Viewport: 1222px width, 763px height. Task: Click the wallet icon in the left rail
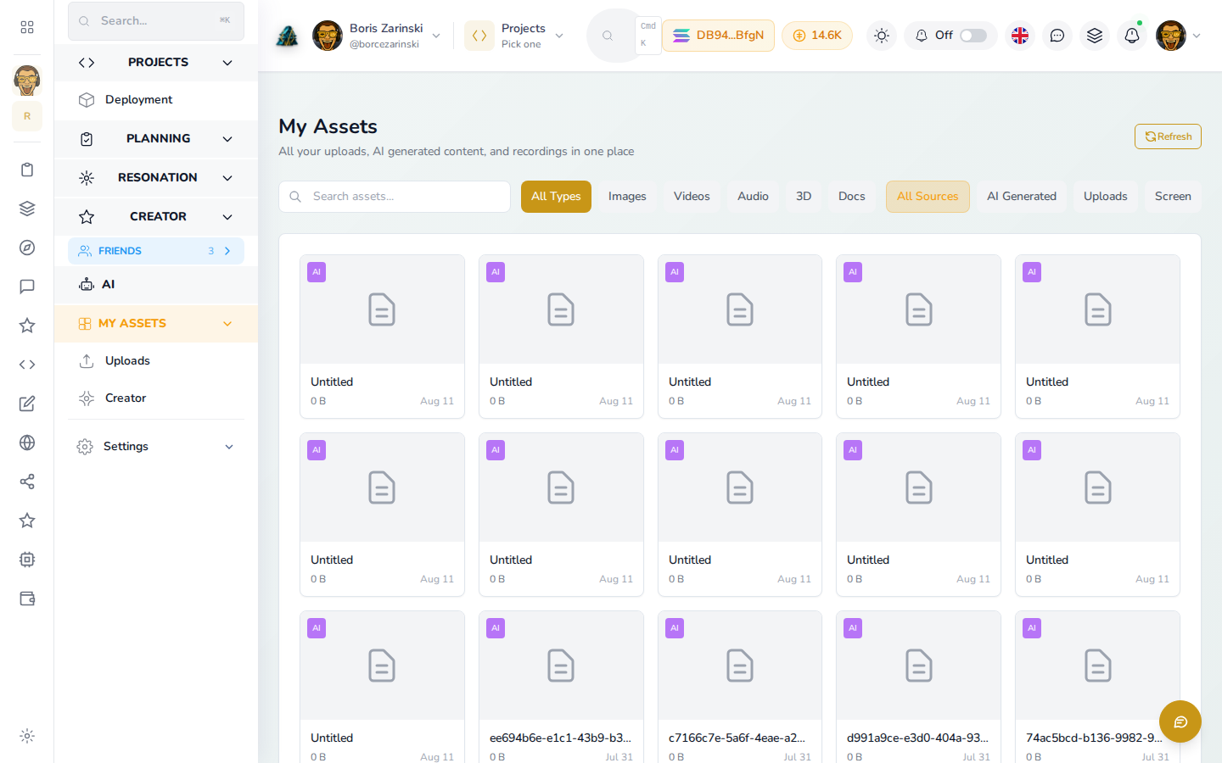pyautogui.click(x=27, y=599)
